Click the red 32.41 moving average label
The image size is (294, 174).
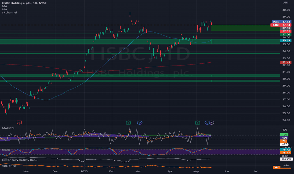click(286, 62)
